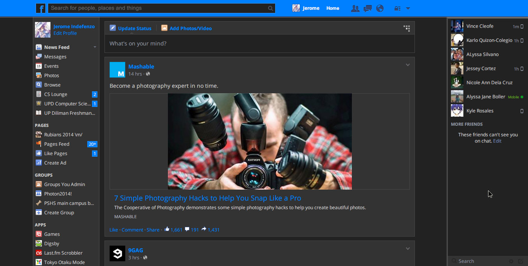
Task: Open the photographer image in the post
Action: coord(259,141)
